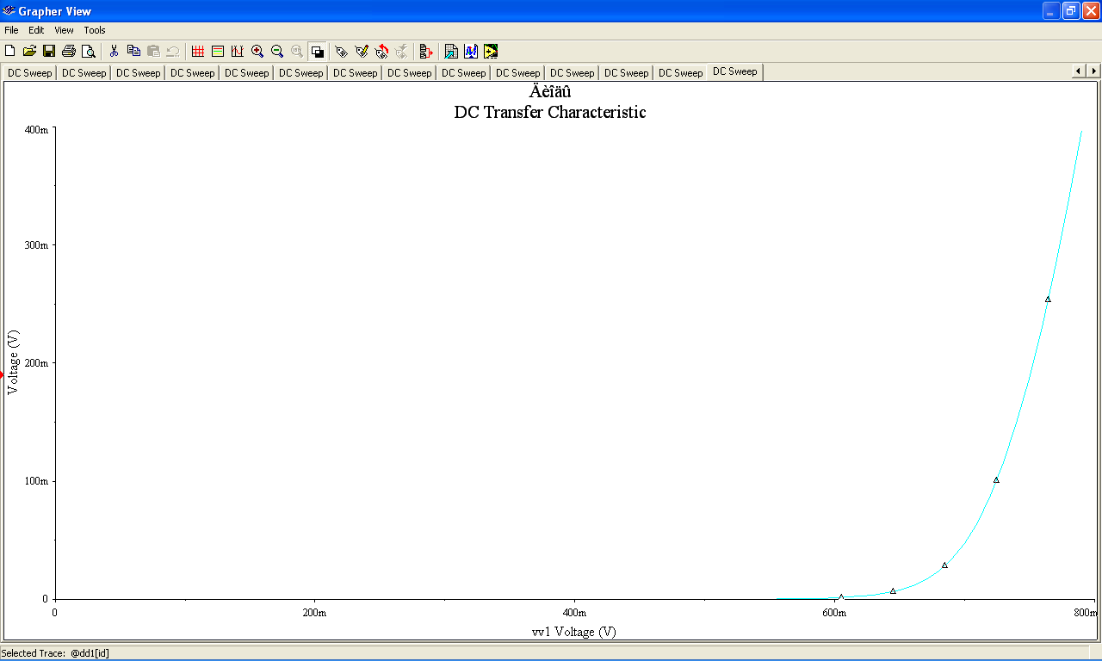1102x661 pixels.
Task: Click the Export to Excel icon
Action: click(x=451, y=52)
